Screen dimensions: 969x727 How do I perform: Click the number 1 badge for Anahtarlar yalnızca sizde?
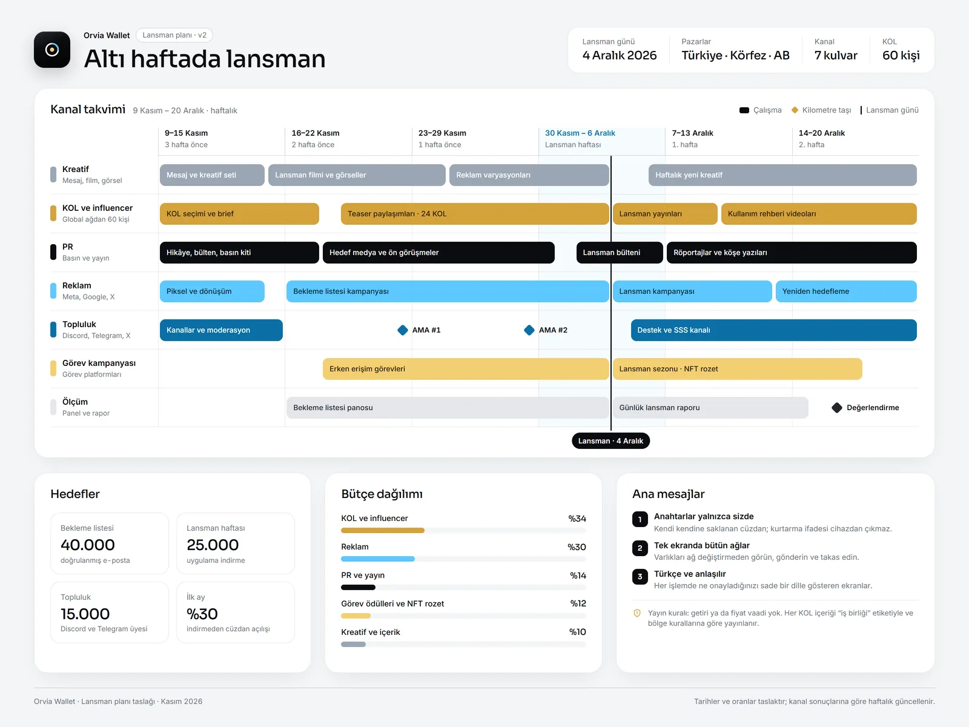point(640,519)
